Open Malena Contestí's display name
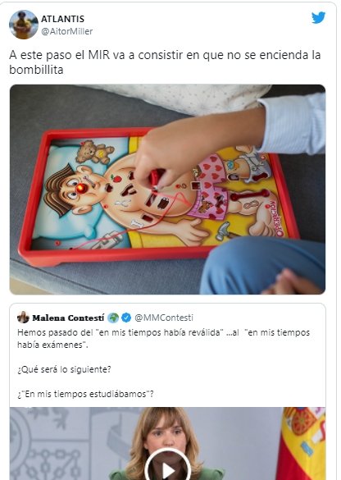 (x=68, y=318)
